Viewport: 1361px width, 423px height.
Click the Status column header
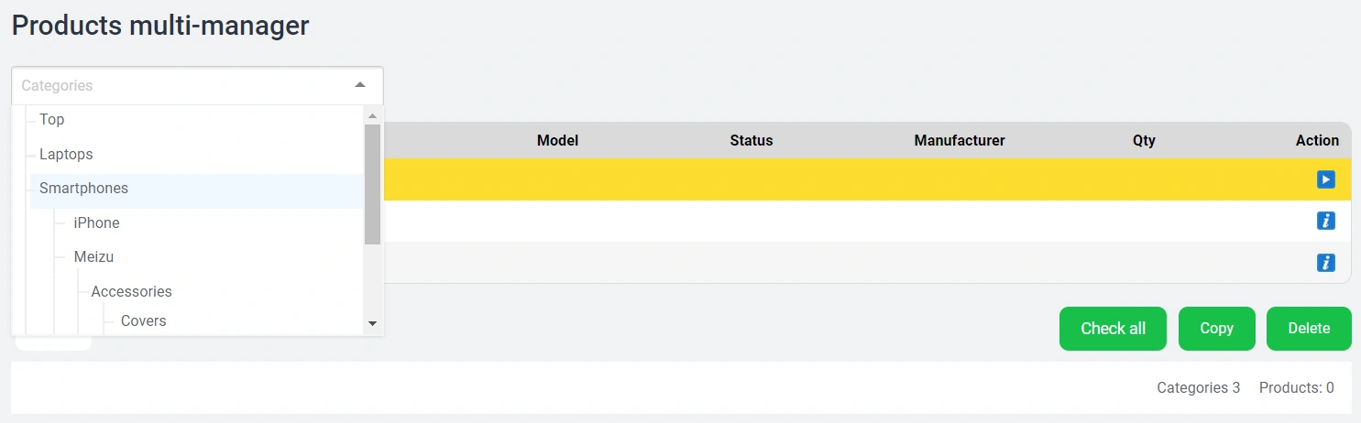tap(751, 141)
